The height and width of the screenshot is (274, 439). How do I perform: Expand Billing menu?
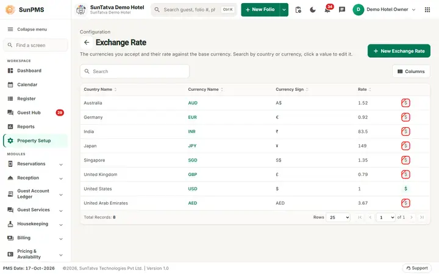click(x=35, y=238)
